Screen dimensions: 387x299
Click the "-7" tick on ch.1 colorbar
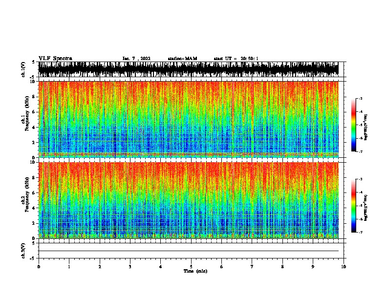click(361, 151)
